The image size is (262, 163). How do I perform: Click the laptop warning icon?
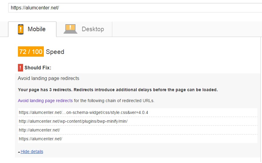(x=70, y=29)
